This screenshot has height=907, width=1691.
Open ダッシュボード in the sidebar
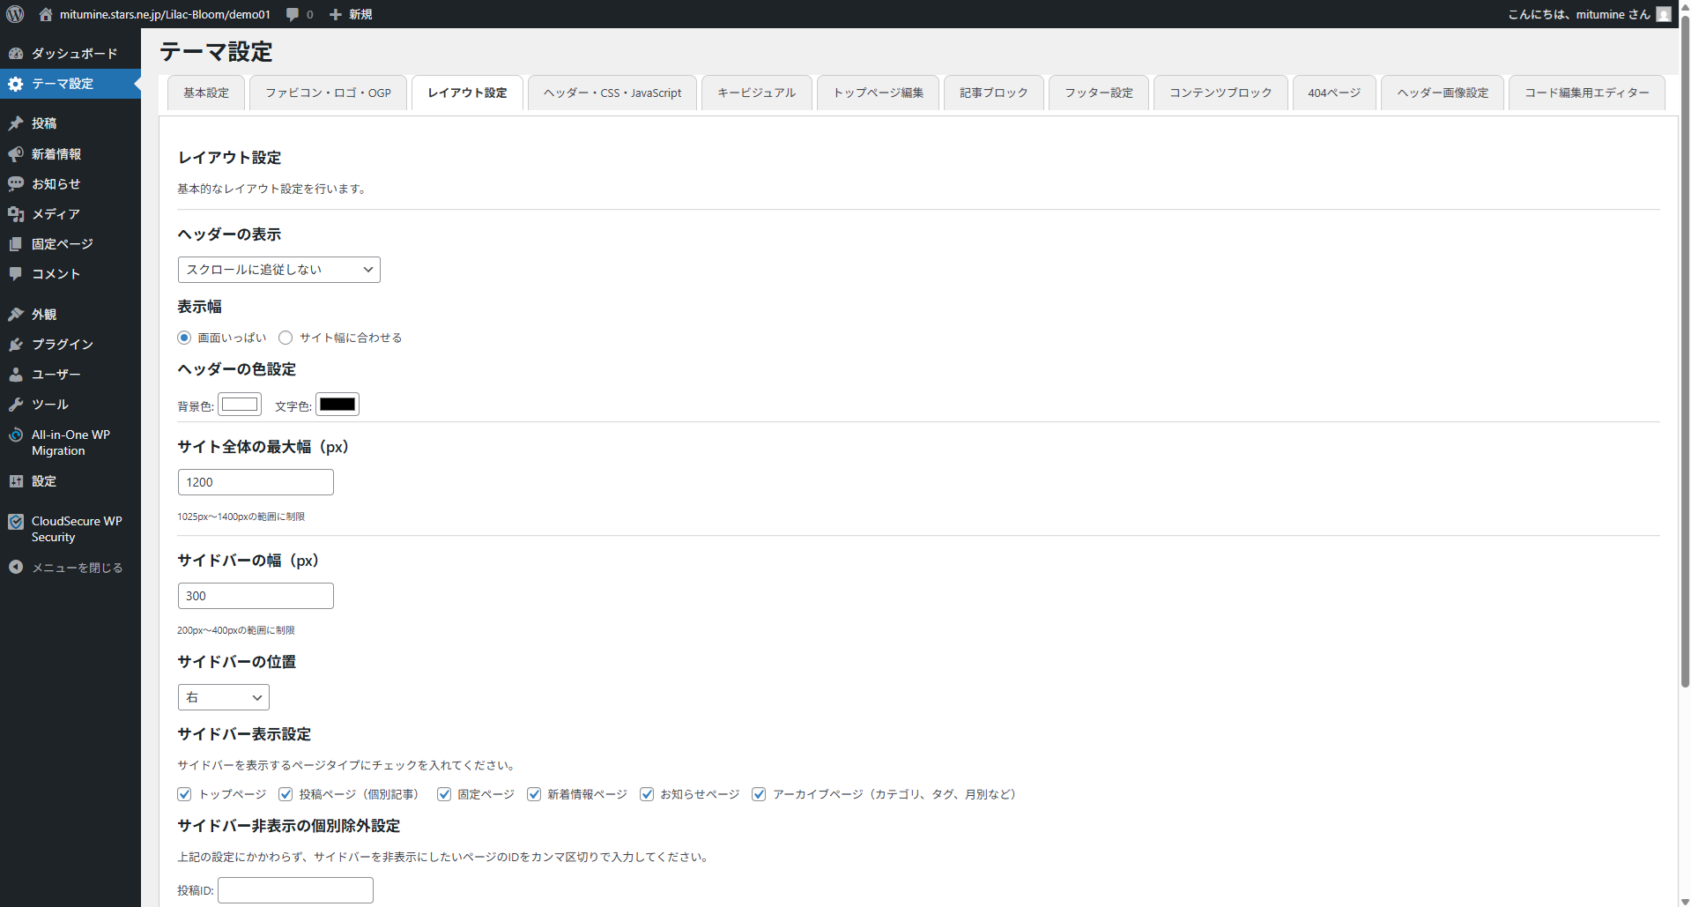[x=74, y=54]
